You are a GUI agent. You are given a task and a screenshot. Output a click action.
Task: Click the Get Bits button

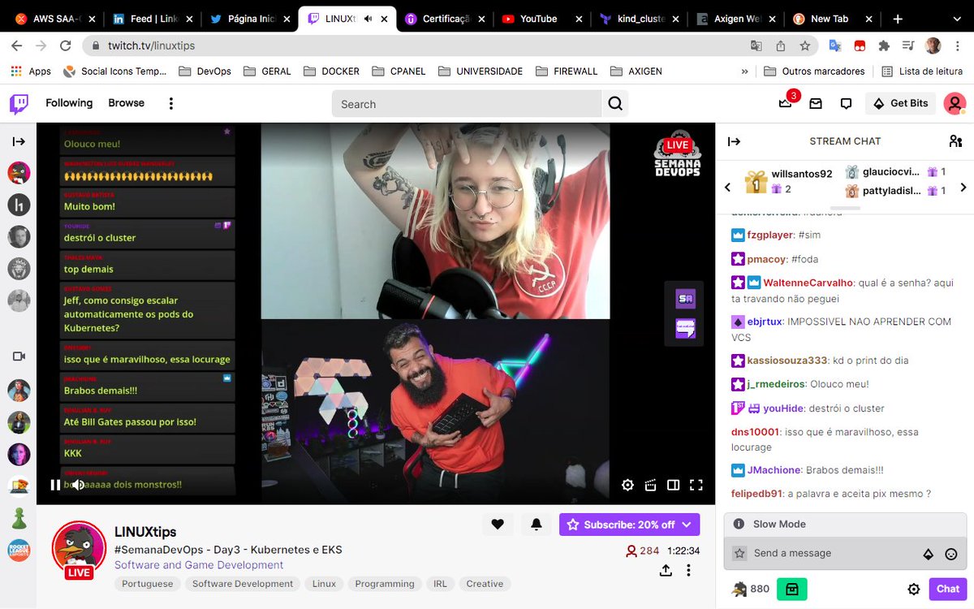coord(901,104)
